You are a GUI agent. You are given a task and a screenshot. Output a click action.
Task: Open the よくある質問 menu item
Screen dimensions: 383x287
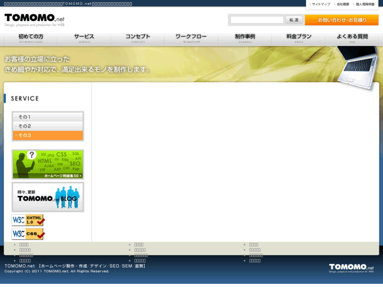pyautogui.click(x=352, y=38)
